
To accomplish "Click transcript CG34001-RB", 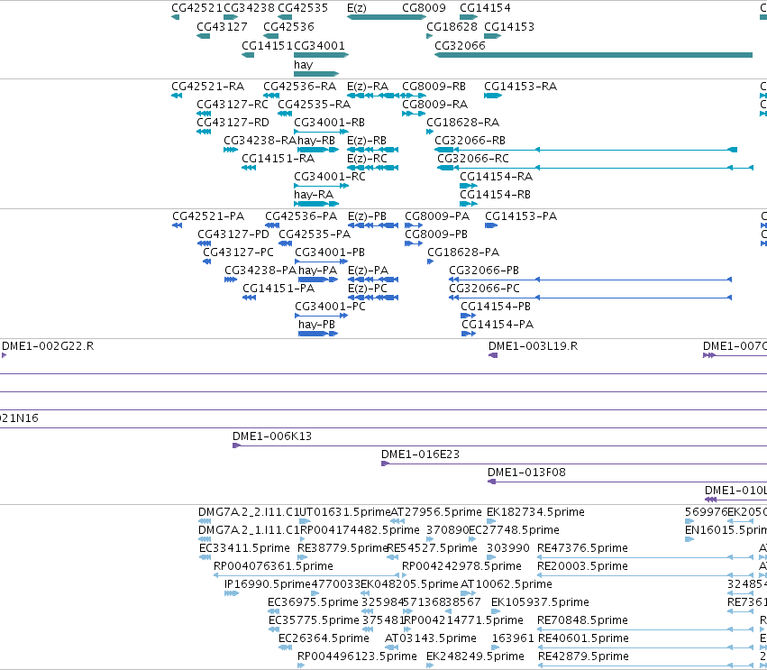I will [x=329, y=123].
